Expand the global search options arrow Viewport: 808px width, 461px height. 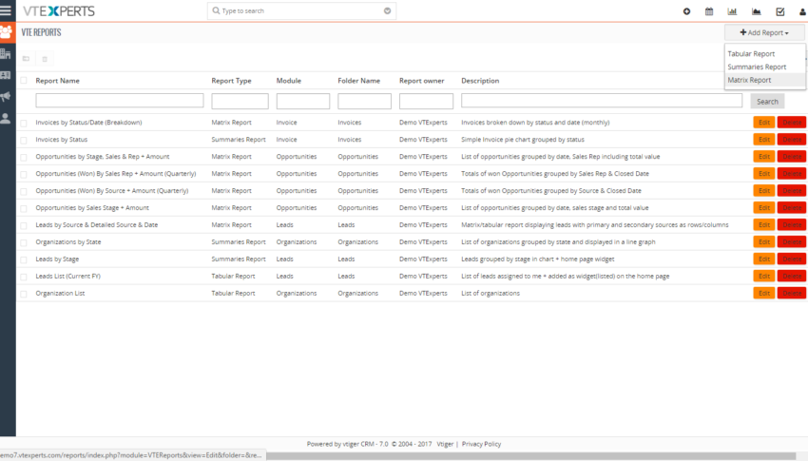pos(387,10)
